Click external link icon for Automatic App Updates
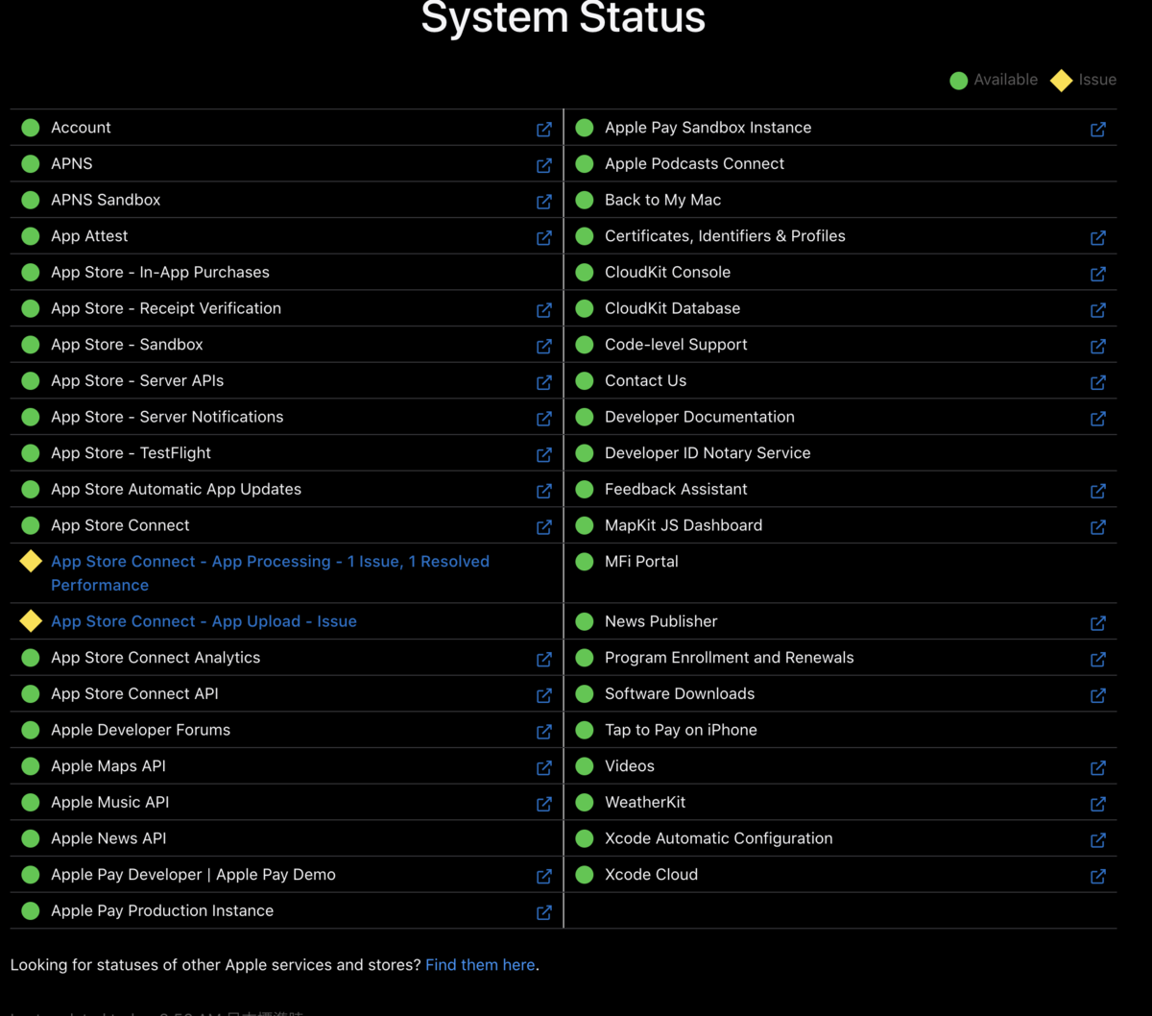1152x1016 pixels. click(544, 491)
